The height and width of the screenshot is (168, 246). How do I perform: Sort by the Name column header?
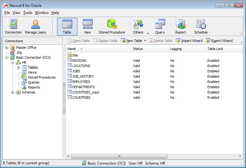pyautogui.click(x=98, y=49)
